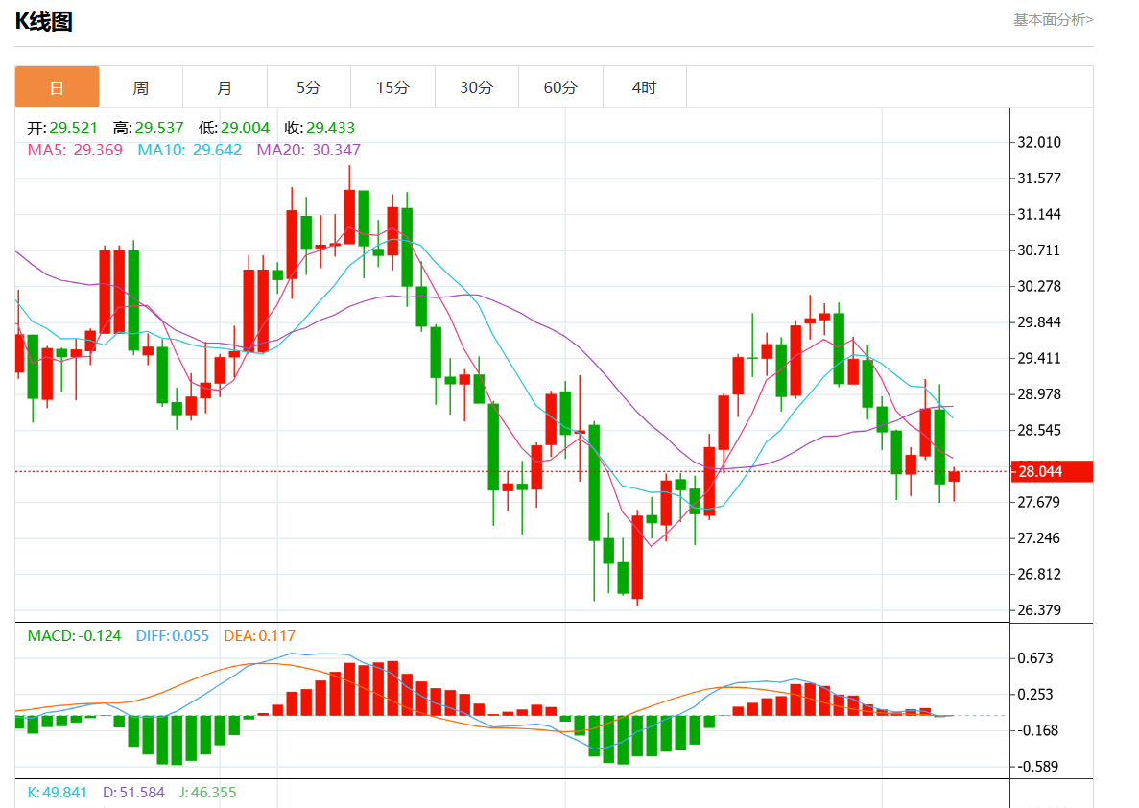This screenshot has height=808, width=1139.
Task: Click the 高: 29.537 high price value
Action: [x=148, y=128]
